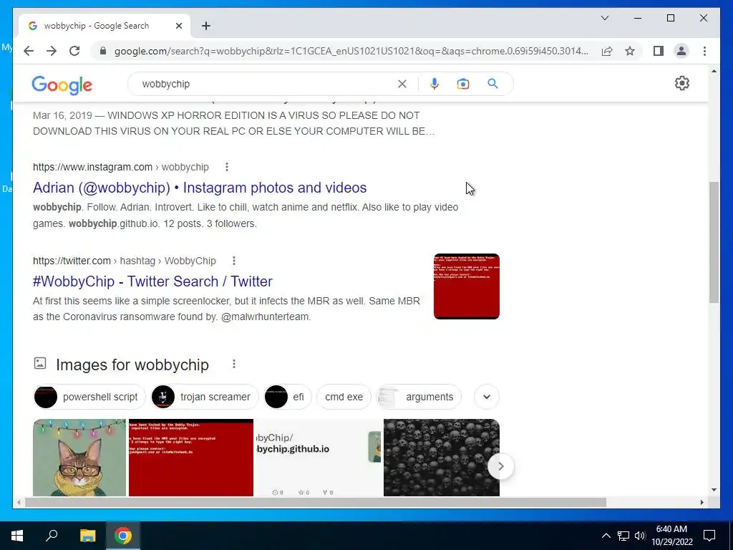This screenshot has width=733, height=550.
Task: Open Google quick settings gear
Action: pos(682,83)
